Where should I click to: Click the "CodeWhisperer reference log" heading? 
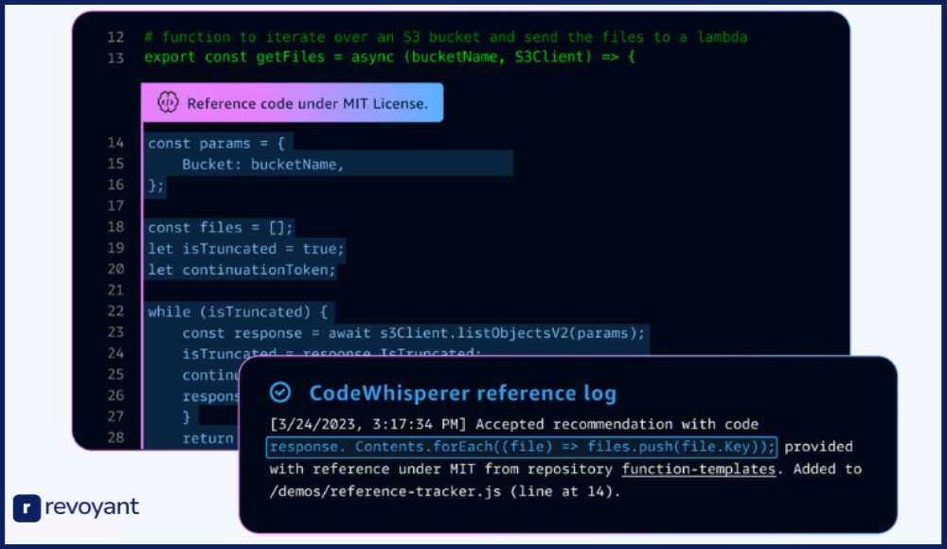coord(463,393)
